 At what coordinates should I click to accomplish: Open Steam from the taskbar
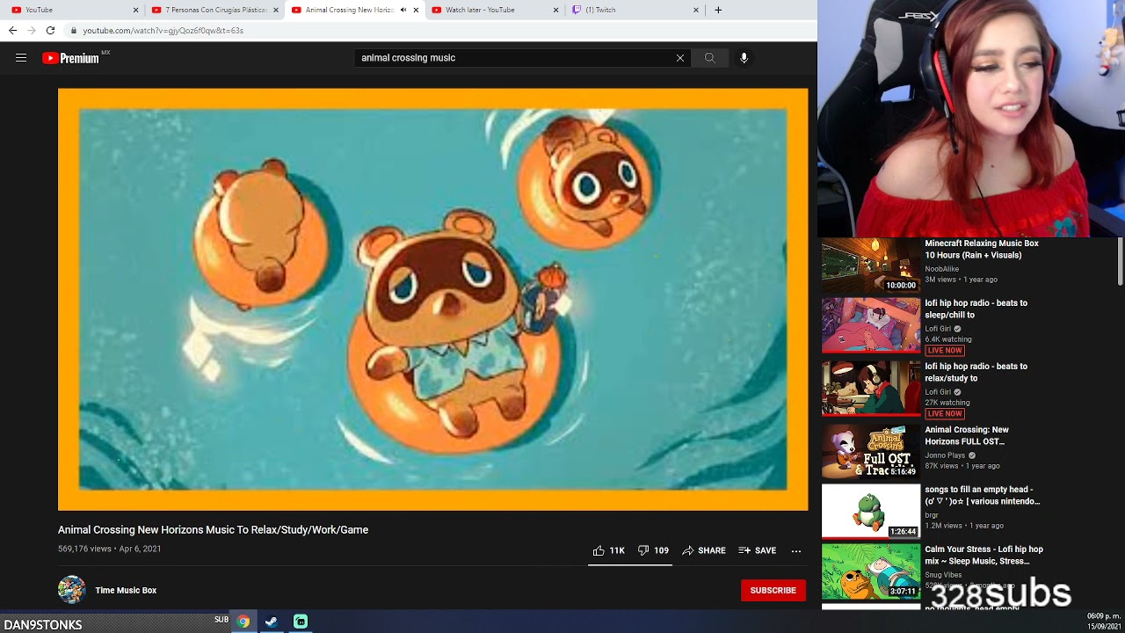tap(272, 622)
